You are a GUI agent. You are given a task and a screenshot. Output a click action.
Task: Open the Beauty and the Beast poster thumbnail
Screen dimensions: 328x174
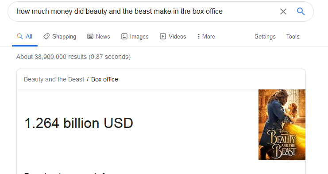282,125
